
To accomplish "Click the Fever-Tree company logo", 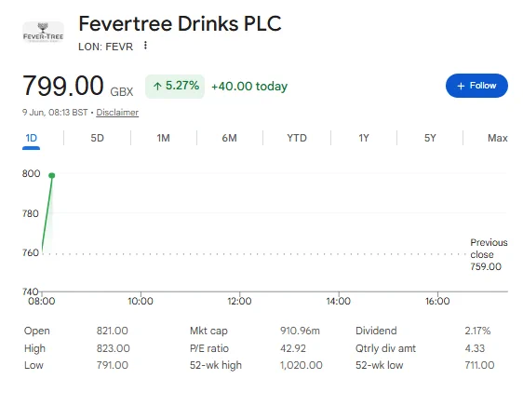I will 43,33.
